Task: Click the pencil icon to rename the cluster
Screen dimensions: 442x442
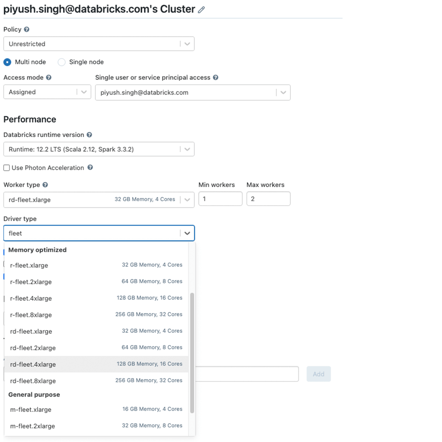Action: tap(201, 9)
